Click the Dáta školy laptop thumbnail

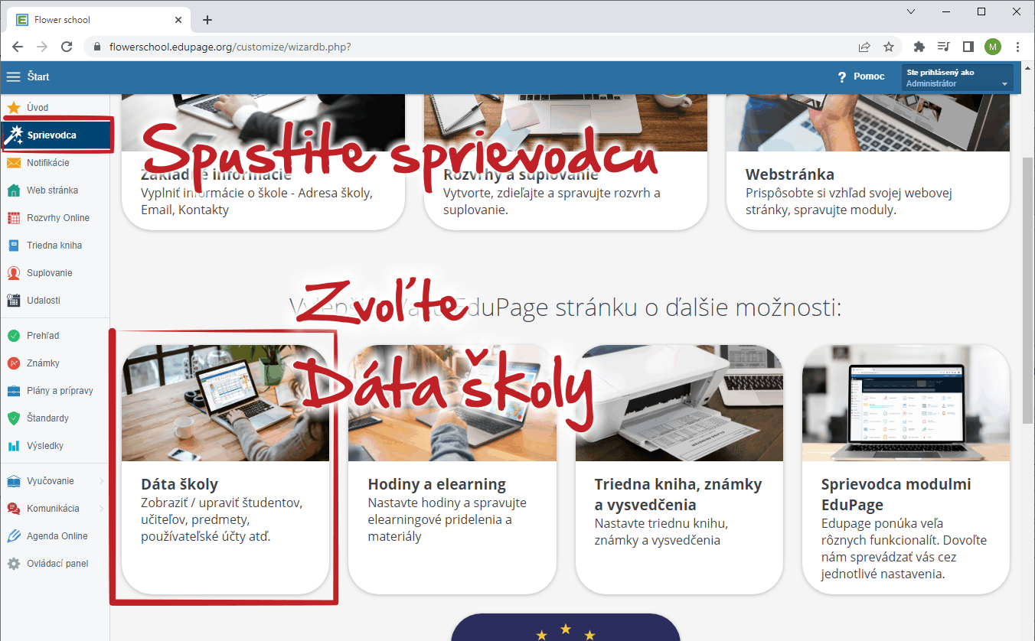(x=226, y=403)
